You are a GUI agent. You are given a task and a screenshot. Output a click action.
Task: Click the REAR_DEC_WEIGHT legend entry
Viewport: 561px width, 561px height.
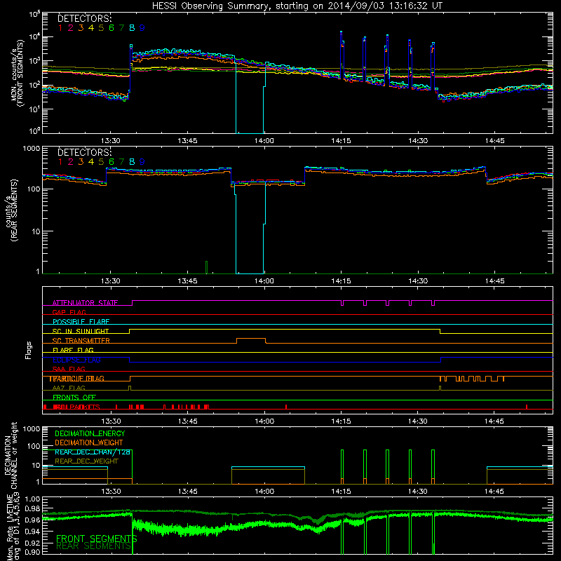click(86, 461)
